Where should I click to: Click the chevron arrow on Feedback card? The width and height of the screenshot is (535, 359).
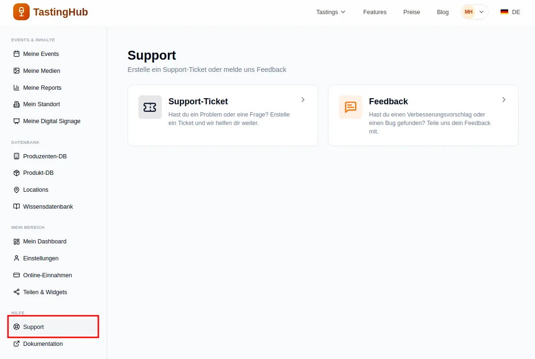503,100
